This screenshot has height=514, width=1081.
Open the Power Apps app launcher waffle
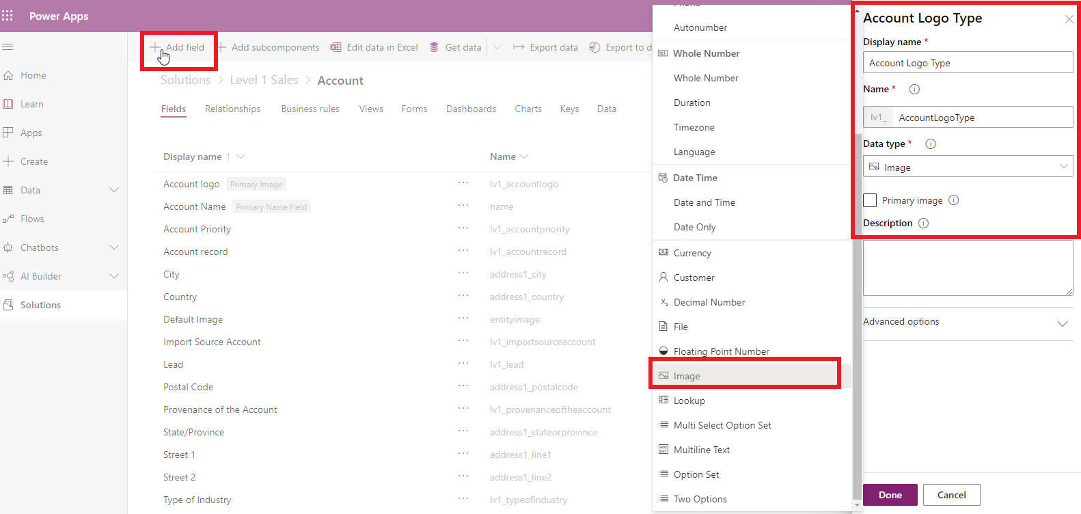8,16
